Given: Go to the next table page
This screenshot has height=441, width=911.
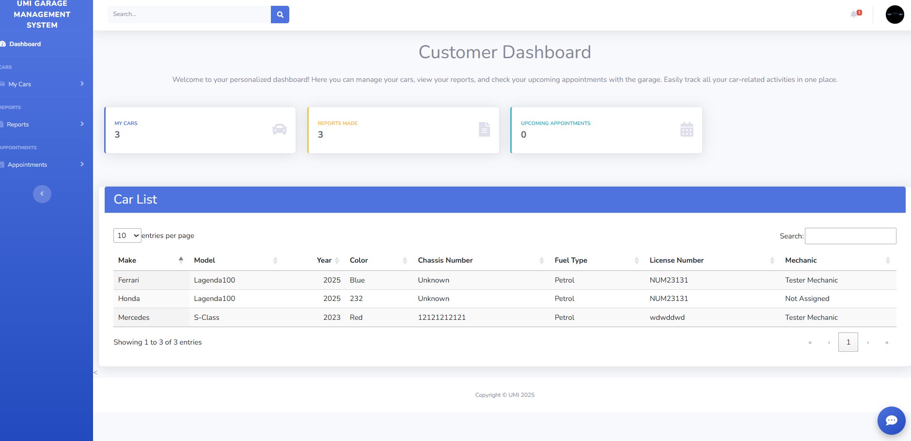Looking at the screenshot, I should click(x=868, y=342).
